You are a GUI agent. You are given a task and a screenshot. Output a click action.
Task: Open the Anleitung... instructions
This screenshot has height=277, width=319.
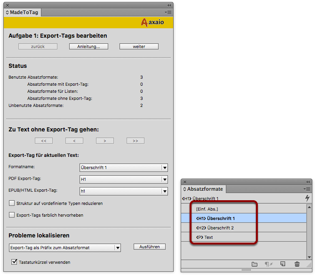[88, 47]
